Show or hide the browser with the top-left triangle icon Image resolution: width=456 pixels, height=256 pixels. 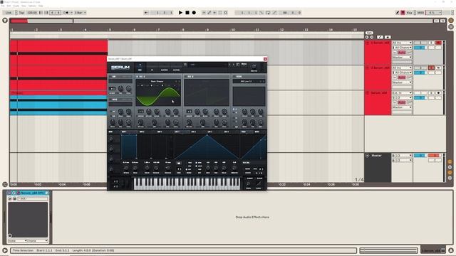tap(5, 21)
